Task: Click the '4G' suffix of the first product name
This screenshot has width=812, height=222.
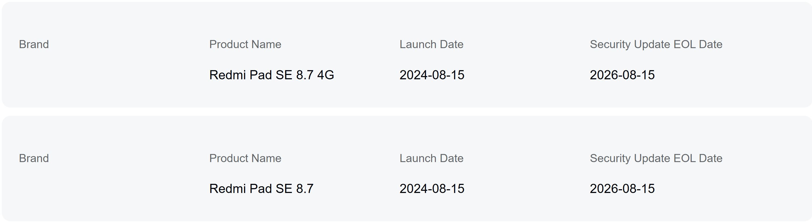Action: [x=326, y=75]
